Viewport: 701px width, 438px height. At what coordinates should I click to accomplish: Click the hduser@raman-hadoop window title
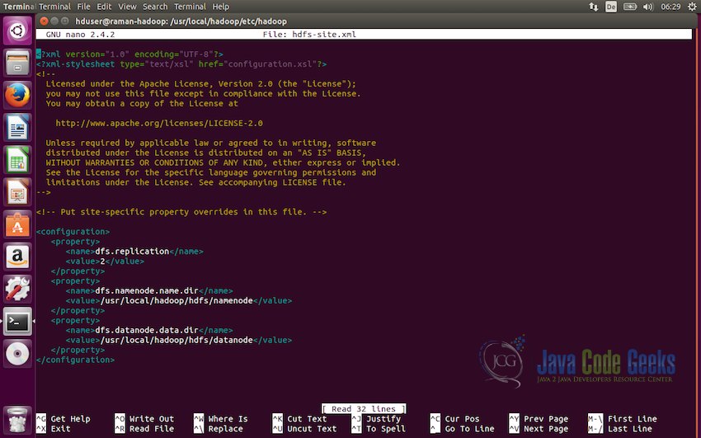click(181, 21)
